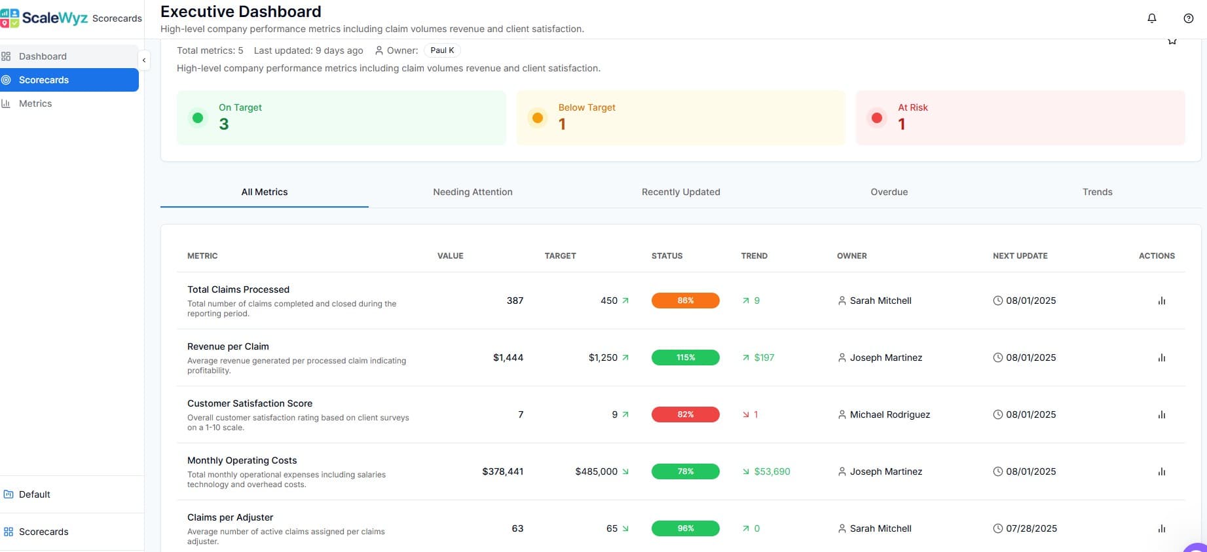1207x552 pixels.
Task: Open the help question mark icon
Action: tap(1188, 18)
